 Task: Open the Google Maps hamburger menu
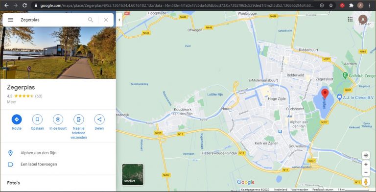point(10,20)
